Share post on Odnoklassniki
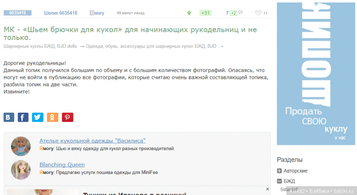 click(52, 117)
